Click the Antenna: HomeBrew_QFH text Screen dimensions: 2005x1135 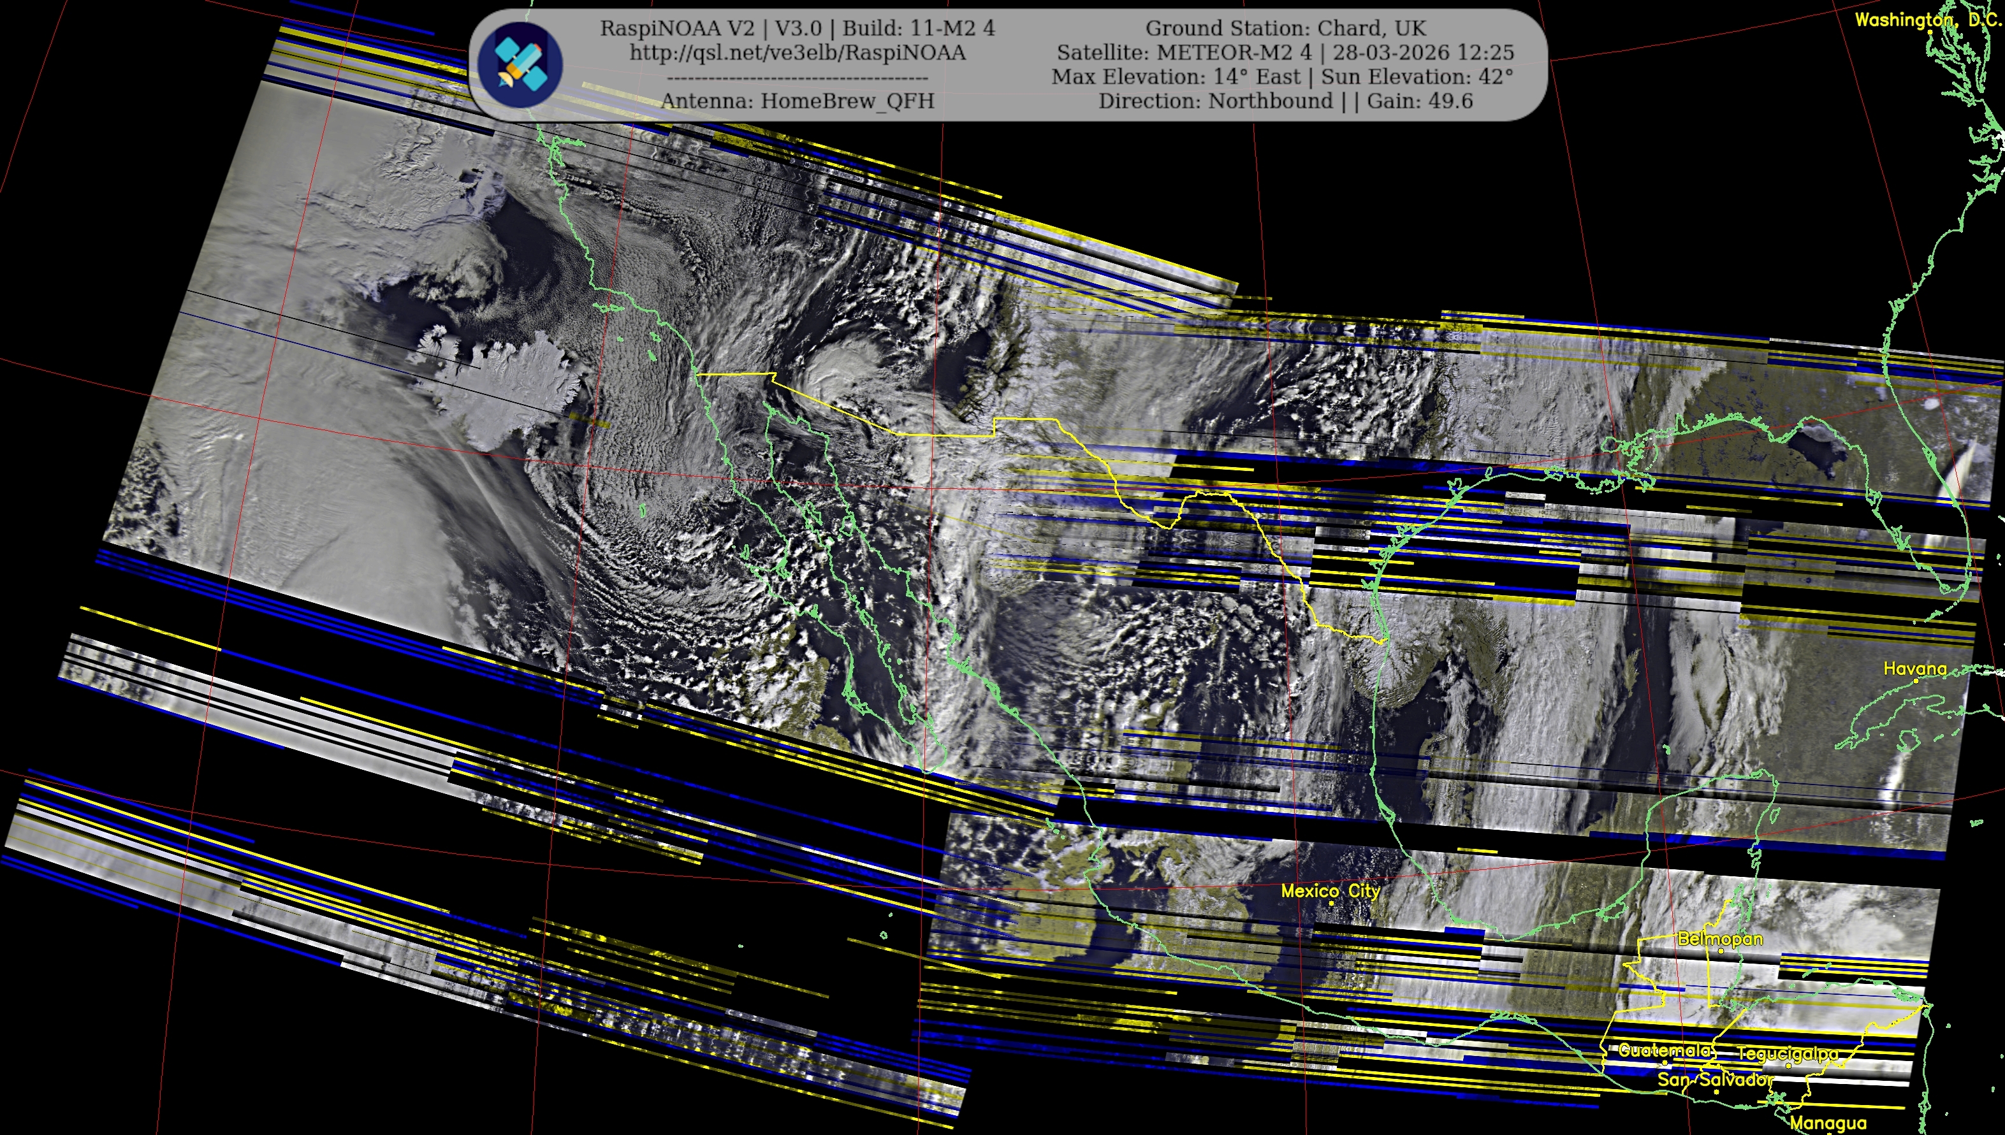click(x=797, y=101)
